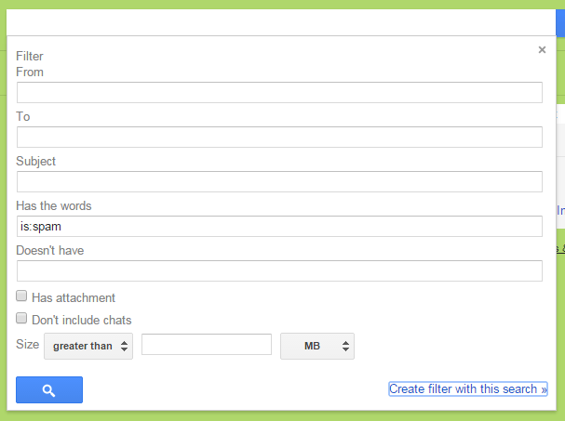This screenshot has height=421, width=565.
Task: Select the Subject text field
Action: point(279,181)
